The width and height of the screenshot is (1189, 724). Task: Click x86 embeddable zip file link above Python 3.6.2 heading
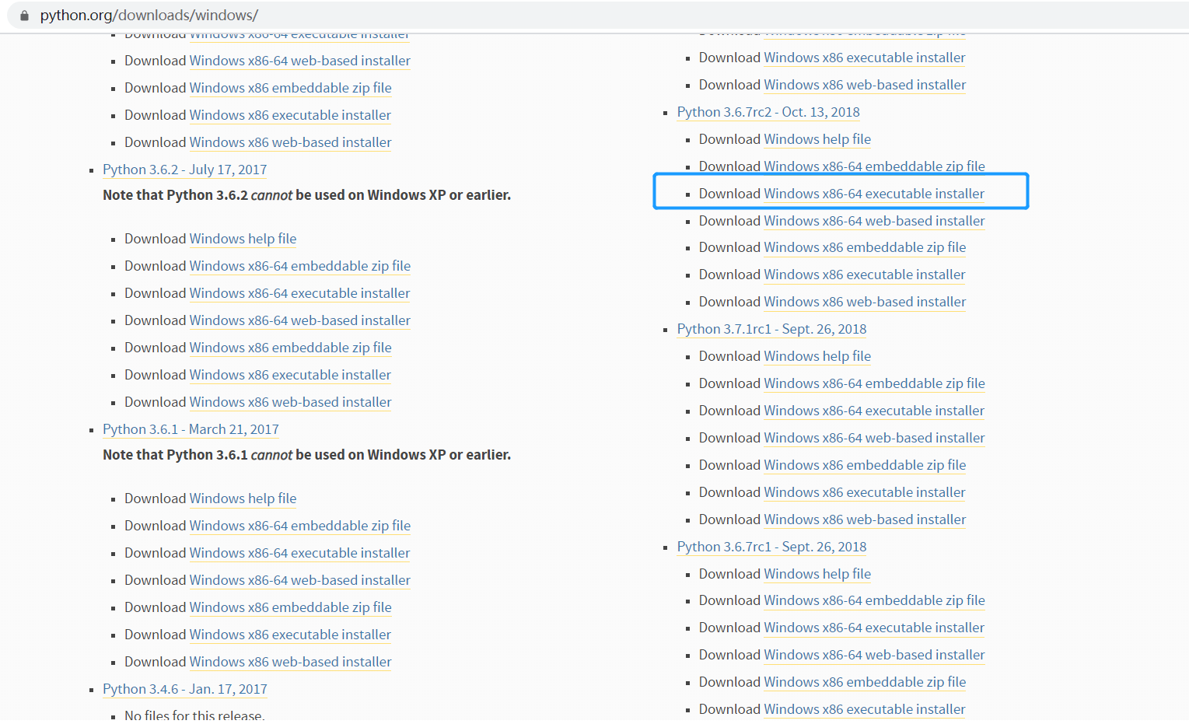coord(291,88)
